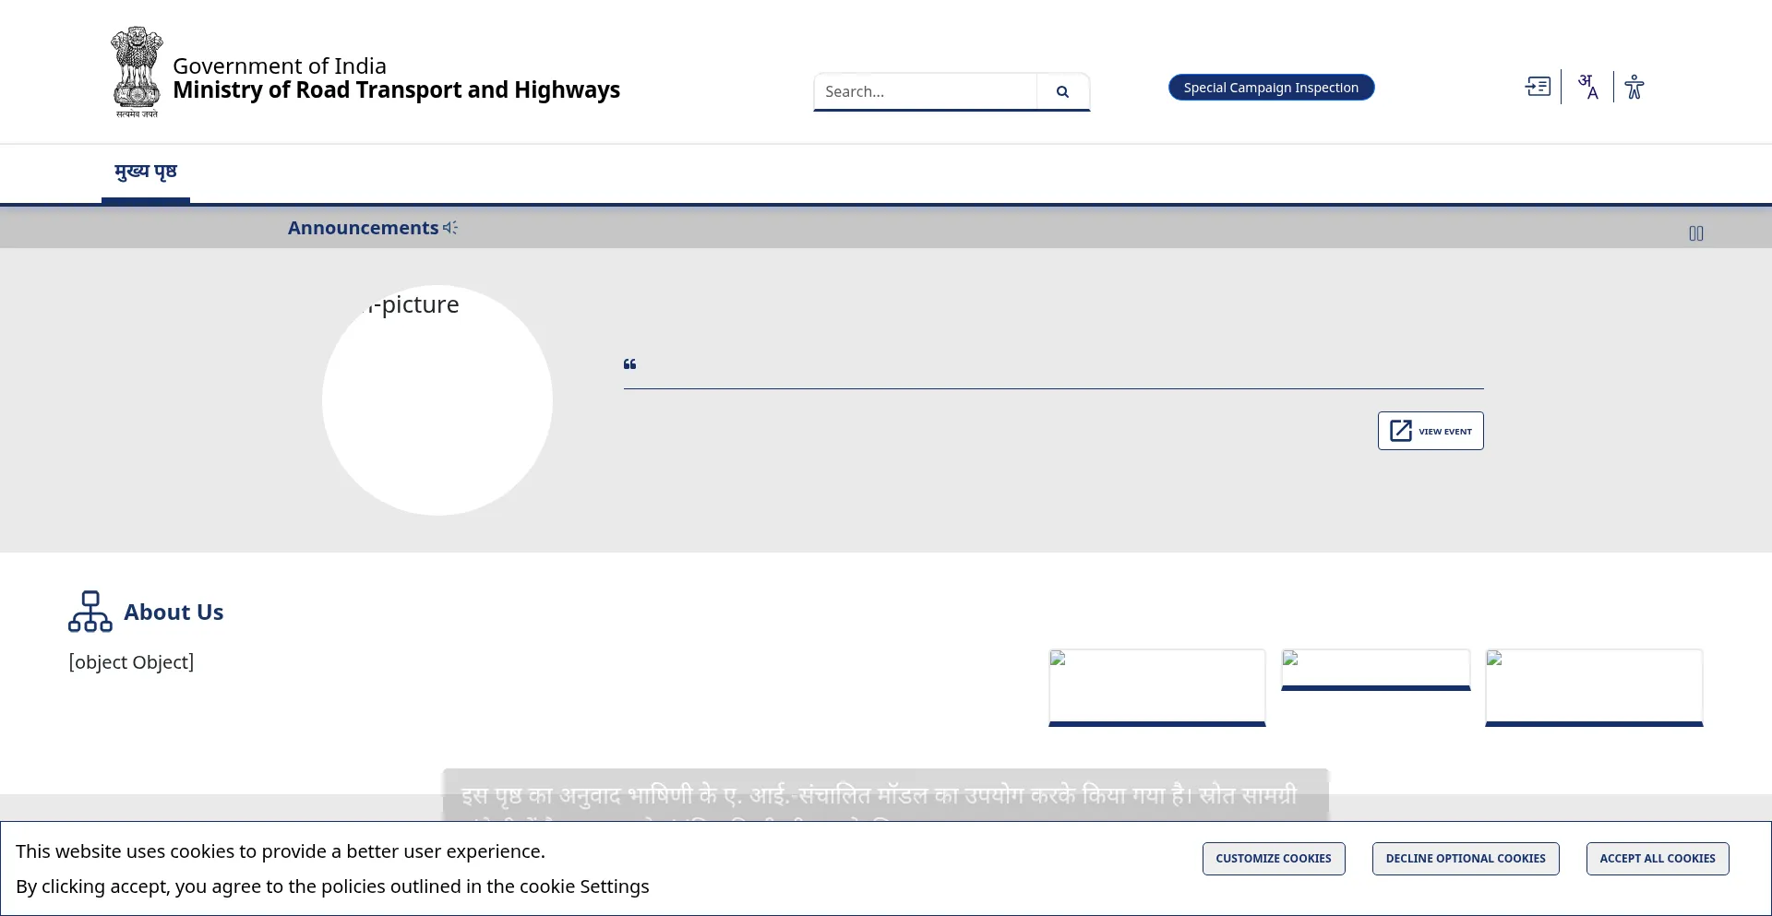Open Special Campaign Inspection link

(x=1271, y=88)
